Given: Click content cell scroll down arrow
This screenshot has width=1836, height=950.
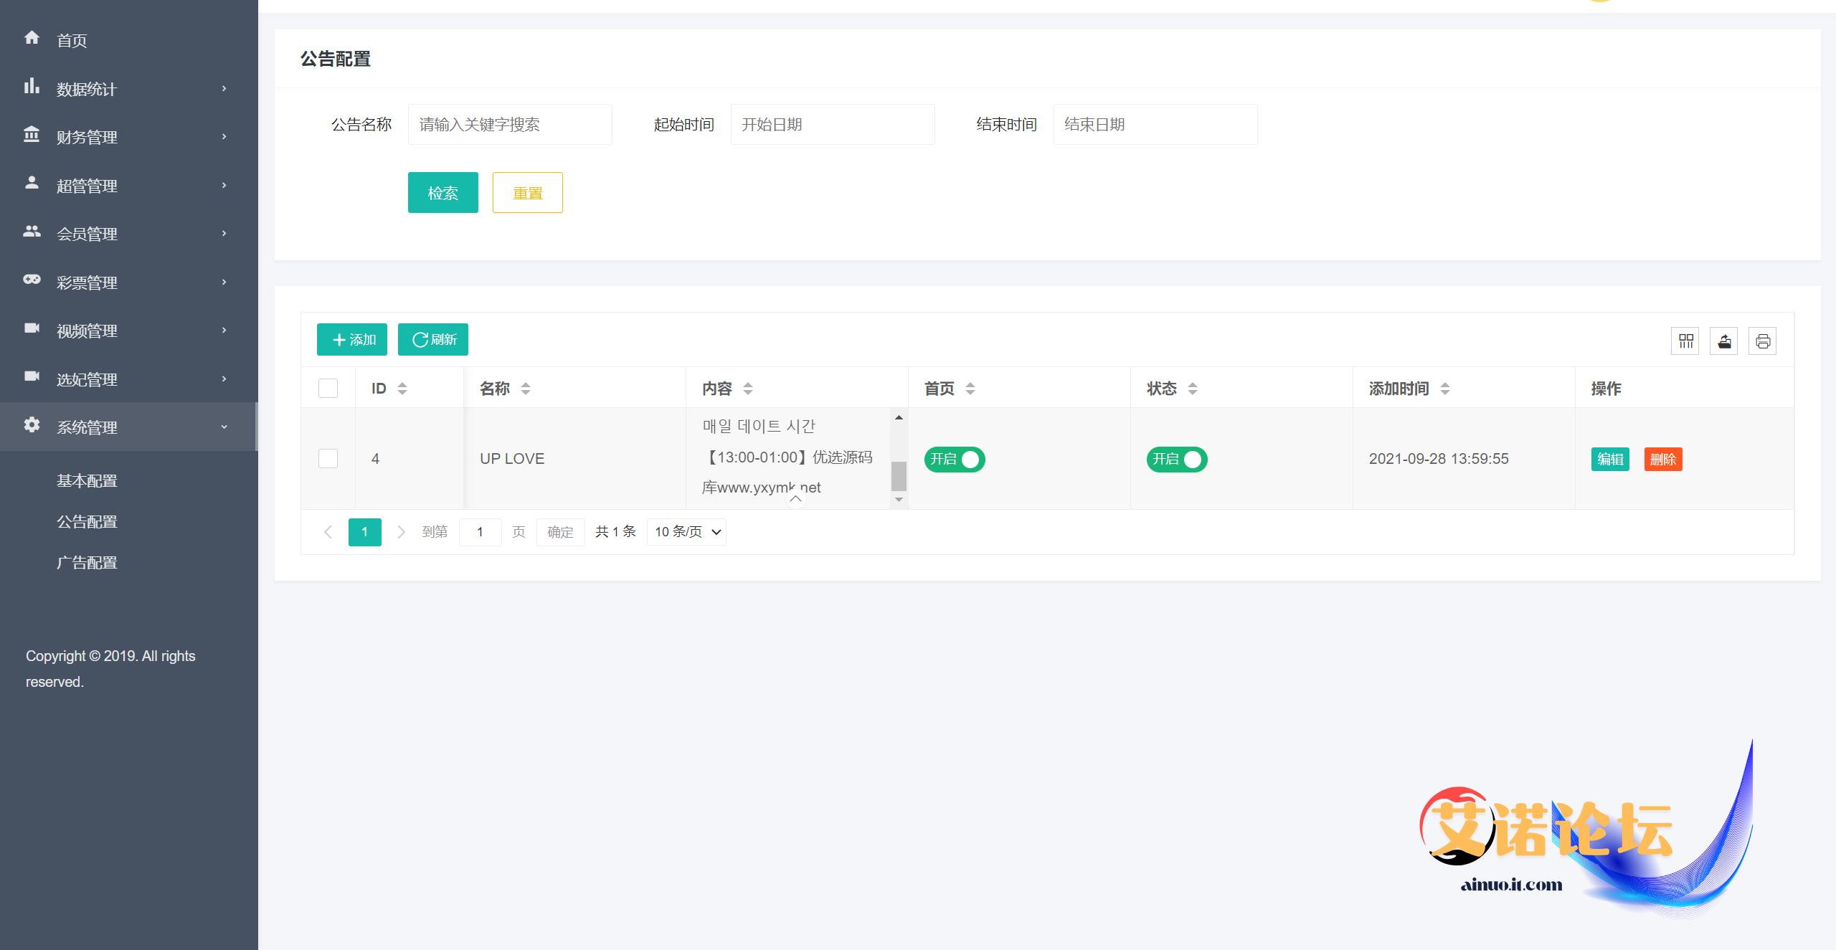Looking at the screenshot, I should pos(899,500).
